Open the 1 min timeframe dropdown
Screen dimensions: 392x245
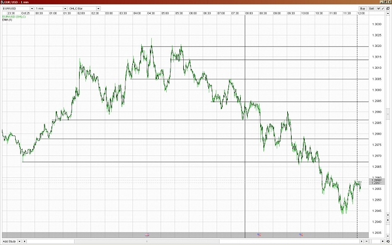65,9
